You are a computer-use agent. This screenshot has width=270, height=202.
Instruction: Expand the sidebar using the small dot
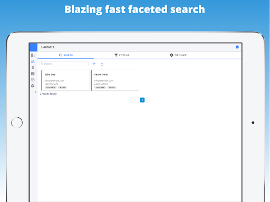(36, 92)
